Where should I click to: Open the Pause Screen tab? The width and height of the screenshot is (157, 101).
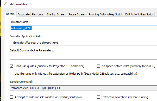tap(77, 14)
